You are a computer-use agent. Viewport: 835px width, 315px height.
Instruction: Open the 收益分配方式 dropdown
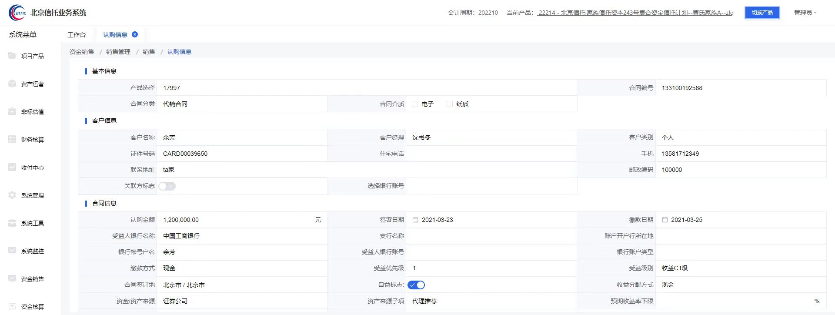tap(741, 285)
